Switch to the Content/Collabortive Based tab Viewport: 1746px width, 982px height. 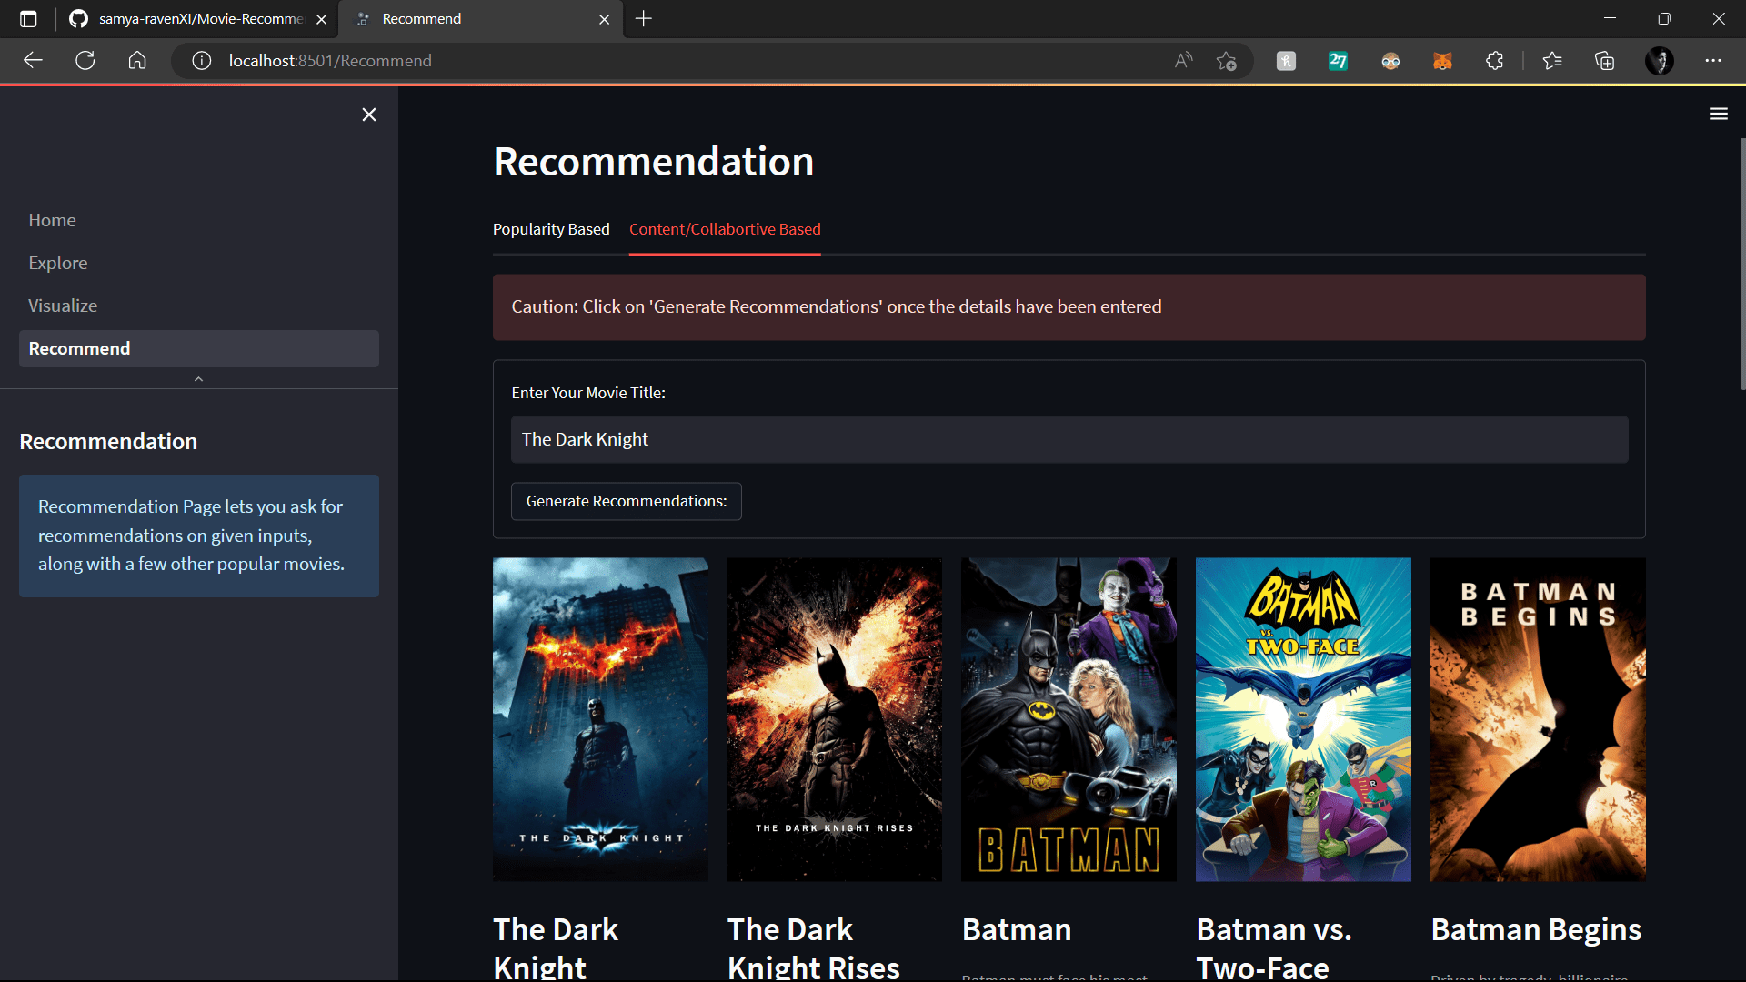coord(725,229)
